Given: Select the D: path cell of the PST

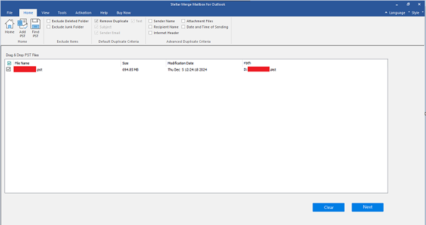Looking at the screenshot, I should (x=260, y=70).
